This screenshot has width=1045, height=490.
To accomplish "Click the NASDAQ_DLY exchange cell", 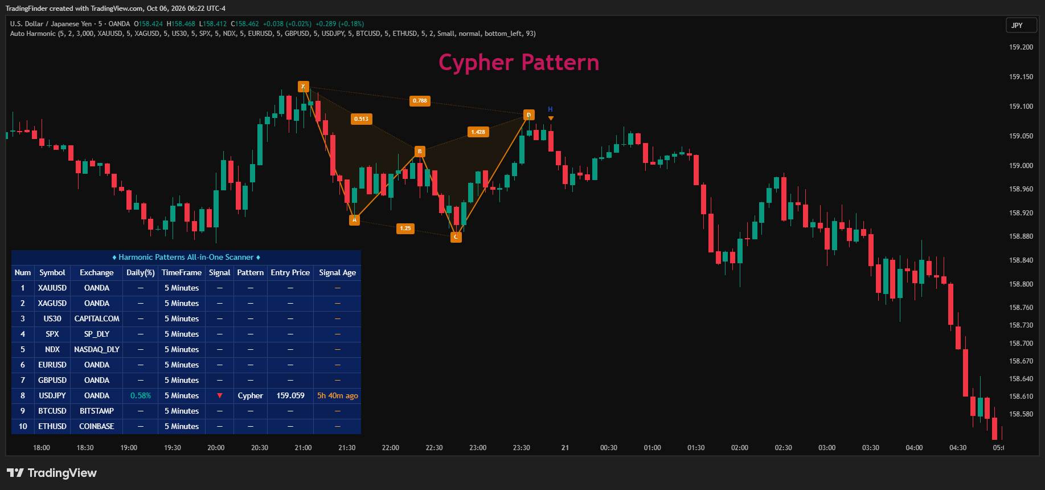I will click(97, 350).
